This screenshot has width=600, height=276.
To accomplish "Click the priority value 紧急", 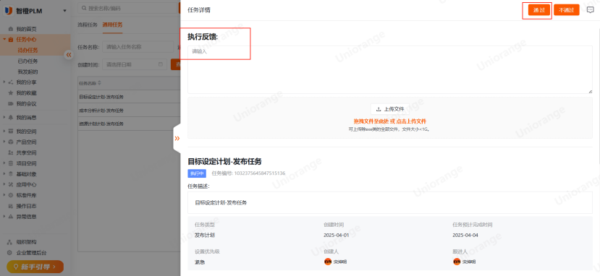I will (x=200, y=262).
